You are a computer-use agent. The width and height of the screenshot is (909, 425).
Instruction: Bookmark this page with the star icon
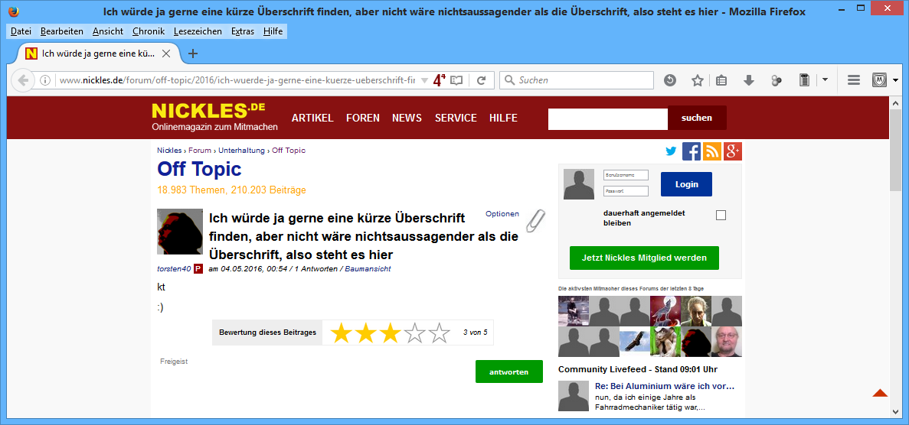tap(697, 80)
